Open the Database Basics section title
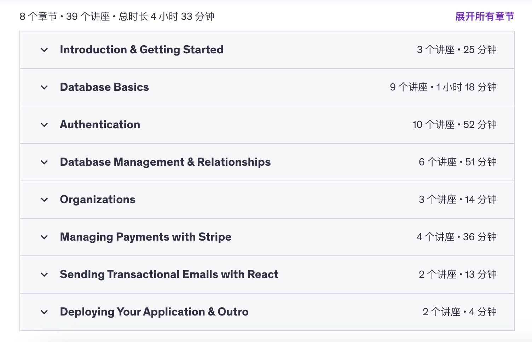The image size is (532, 342). 104,87
